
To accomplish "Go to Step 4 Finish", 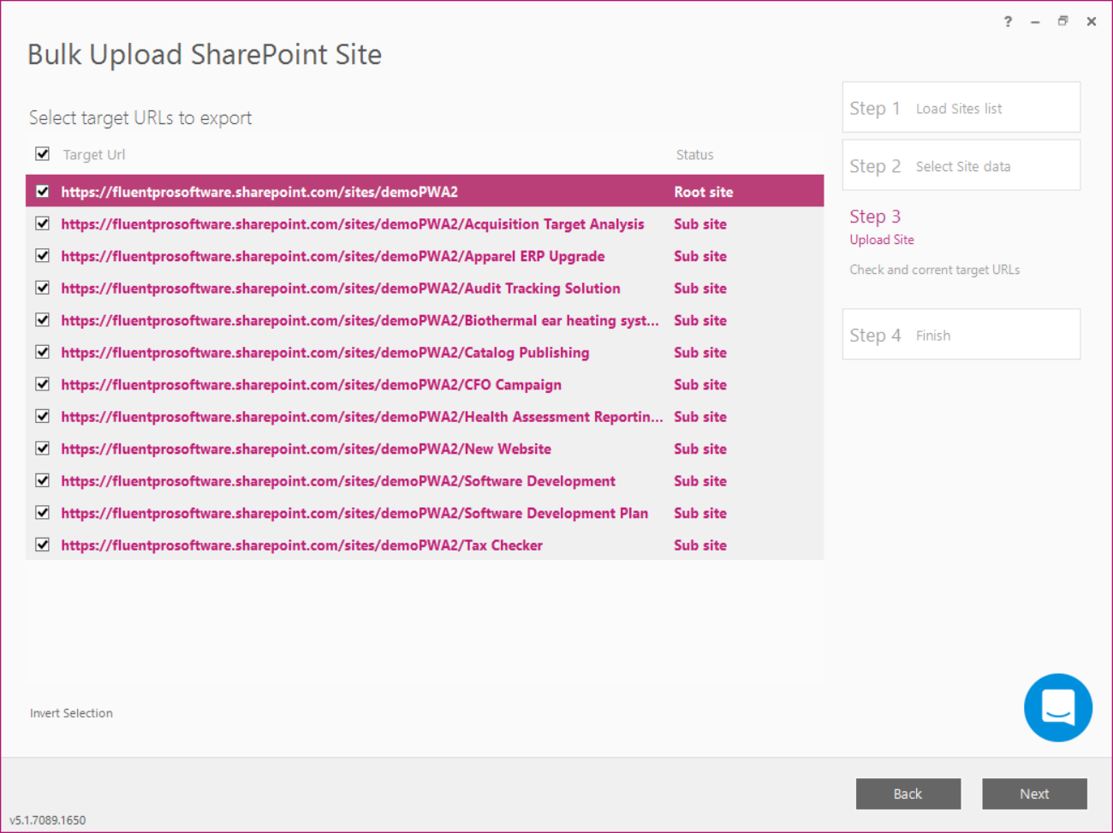I will tap(961, 334).
